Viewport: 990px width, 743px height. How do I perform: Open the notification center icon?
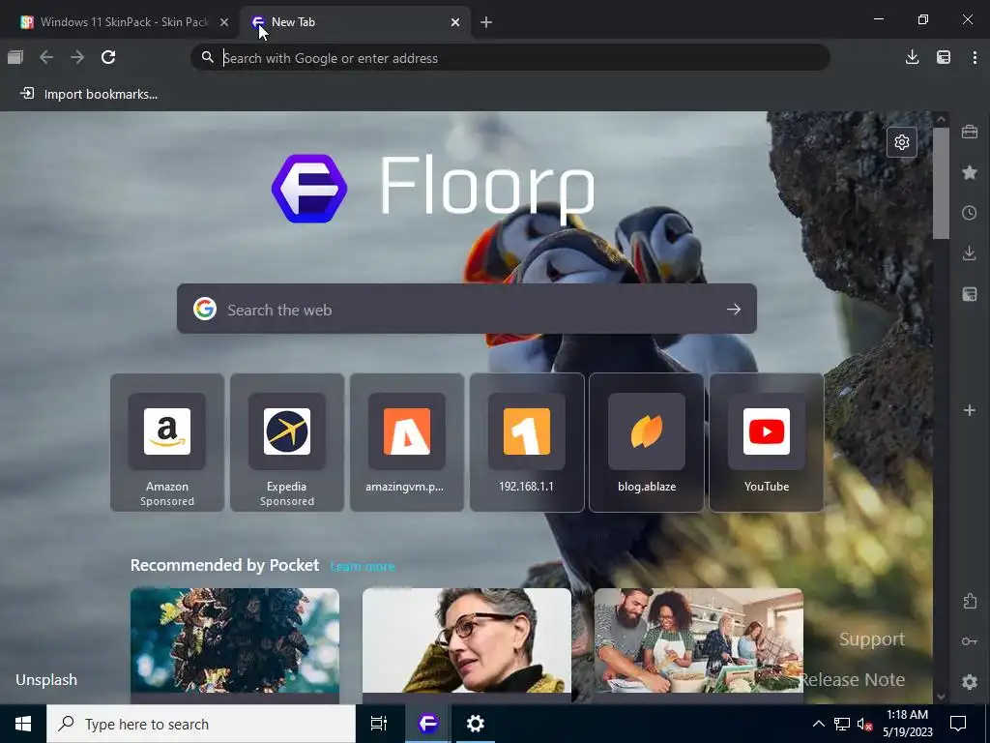coord(958,724)
